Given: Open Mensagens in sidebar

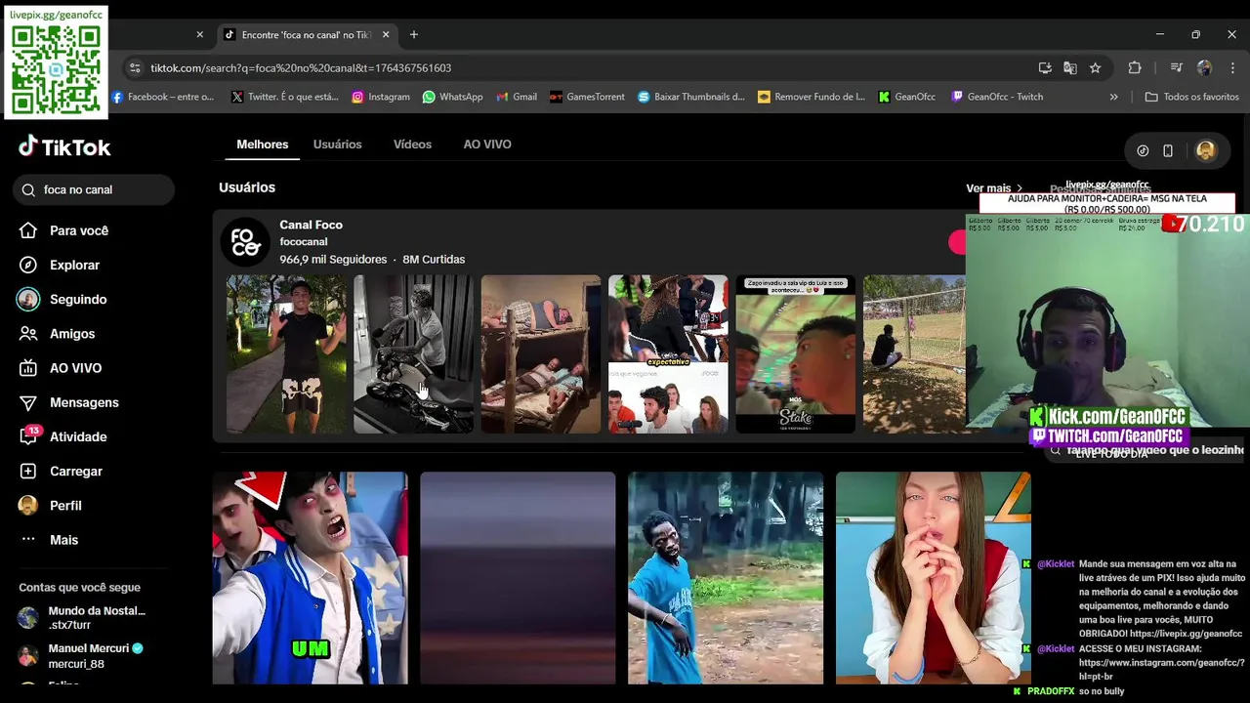Looking at the screenshot, I should 84,402.
